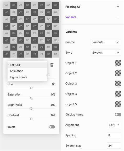Screen dimensions: 124x151
Task: Open Object 5 texture swatch
Action: tap(118, 104)
